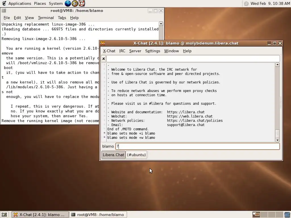Viewport: 291px width, 218px height.
Task: Launch the Evolution mail launcher icon
Action: coord(75,3)
